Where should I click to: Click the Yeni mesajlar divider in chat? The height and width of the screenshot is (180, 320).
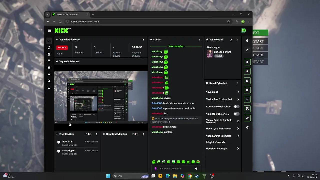[176, 46]
